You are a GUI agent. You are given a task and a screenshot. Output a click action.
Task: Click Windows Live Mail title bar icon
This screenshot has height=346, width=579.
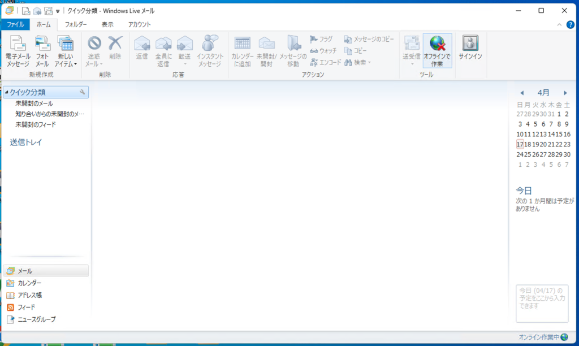[x=9, y=11]
